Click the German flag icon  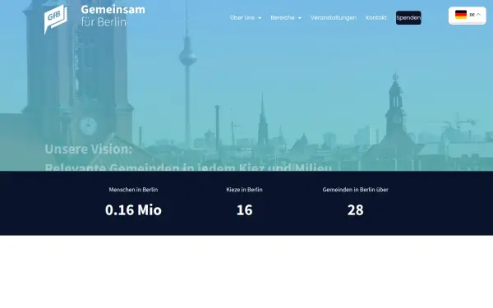pos(461,15)
